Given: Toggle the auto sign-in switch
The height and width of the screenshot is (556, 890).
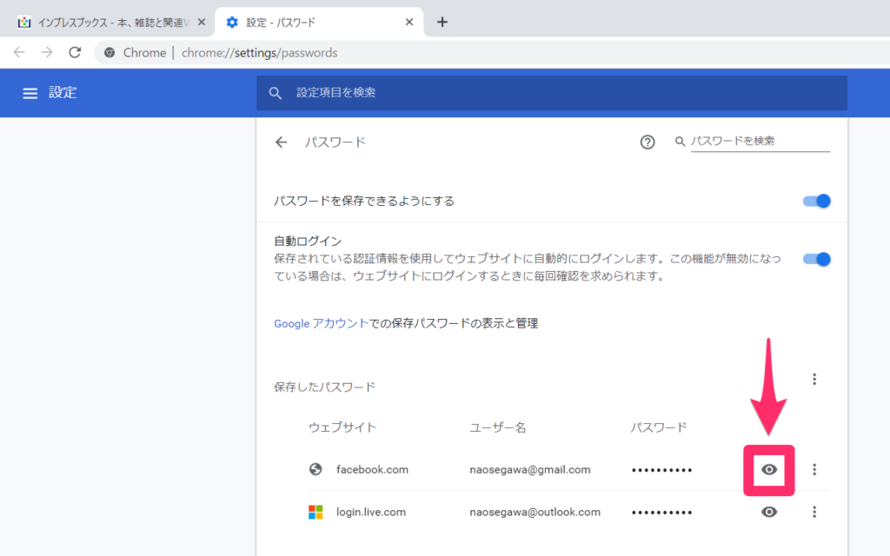Looking at the screenshot, I should click(817, 259).
